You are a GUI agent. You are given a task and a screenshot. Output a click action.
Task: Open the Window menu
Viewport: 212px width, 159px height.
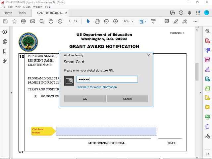[38, 7]
